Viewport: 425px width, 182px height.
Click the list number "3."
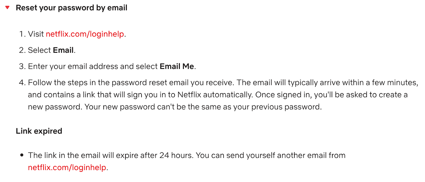22,66
